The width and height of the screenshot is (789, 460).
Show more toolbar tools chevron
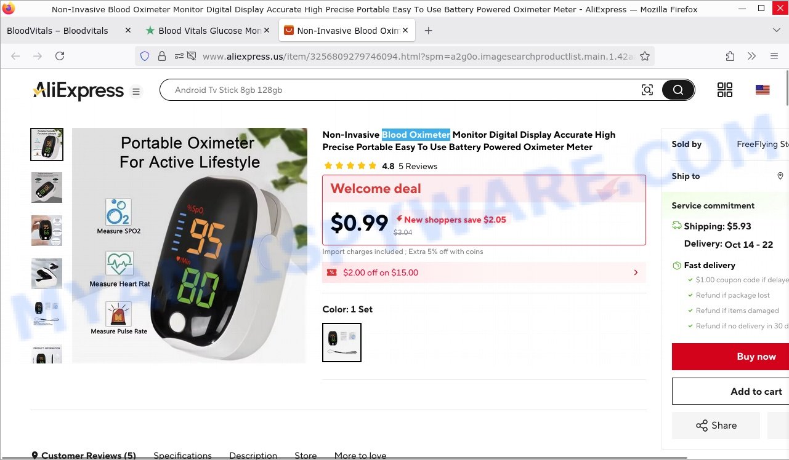(x=752, y=56)
